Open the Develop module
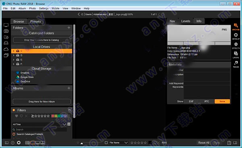This screenshot has width=242, height=148. coord(236,36)
